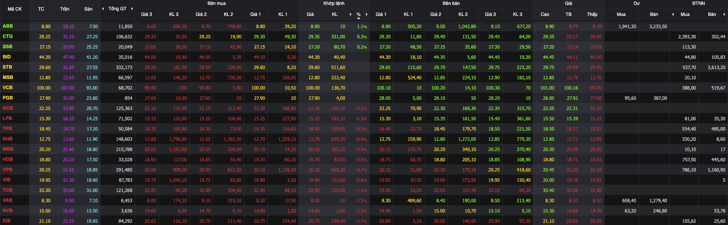Click the Cao high price column header
728x225 pixels.
545,14
